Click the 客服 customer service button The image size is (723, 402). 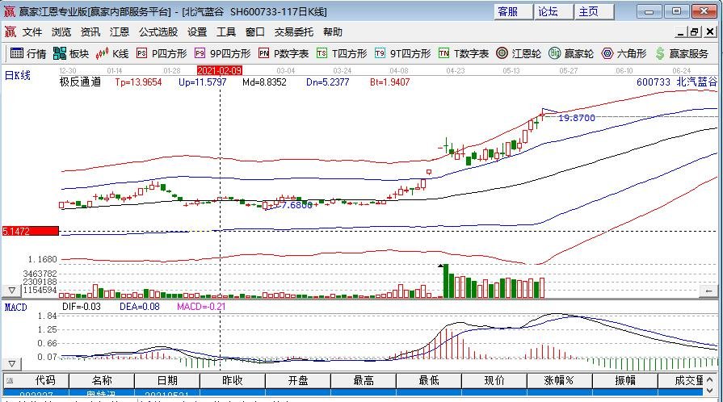[x=507, y=11]
